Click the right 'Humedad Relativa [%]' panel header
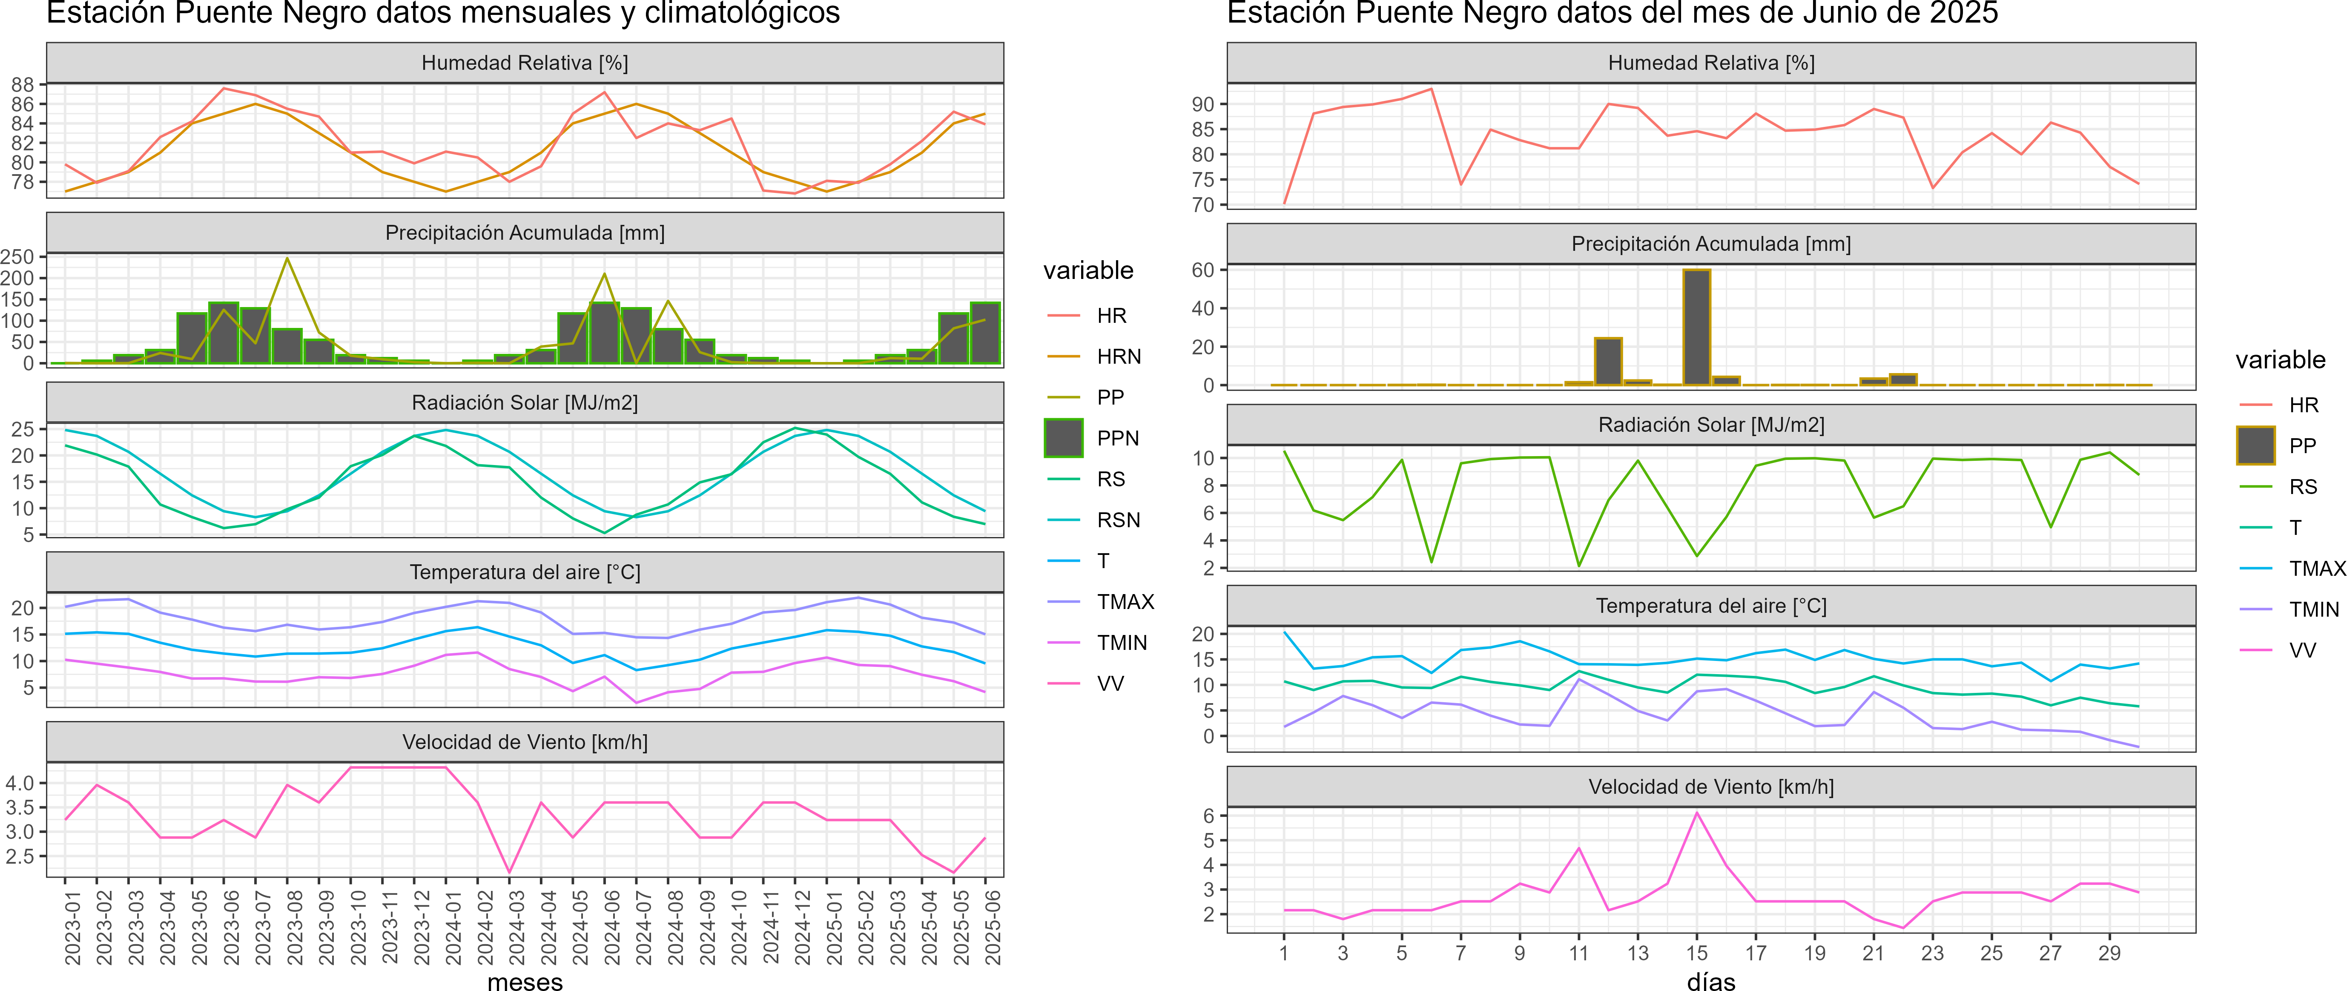This screenshot has height=991, width=2347. 1711,63
